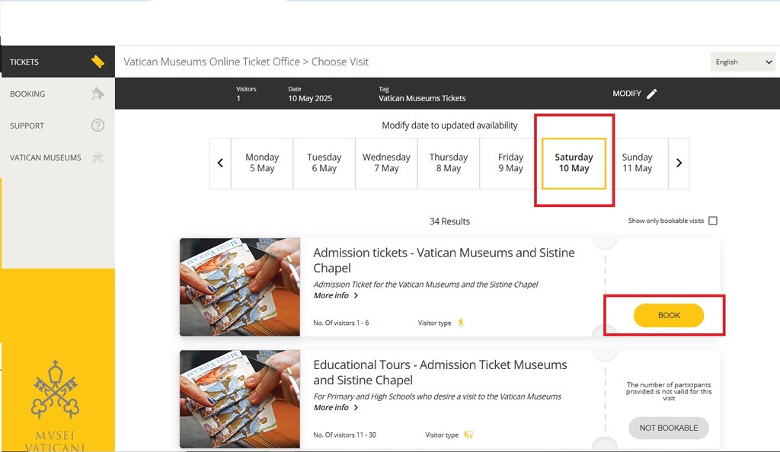Click the breadcrumb Vatican Museums Online Ticket Office

click(212, 62)
